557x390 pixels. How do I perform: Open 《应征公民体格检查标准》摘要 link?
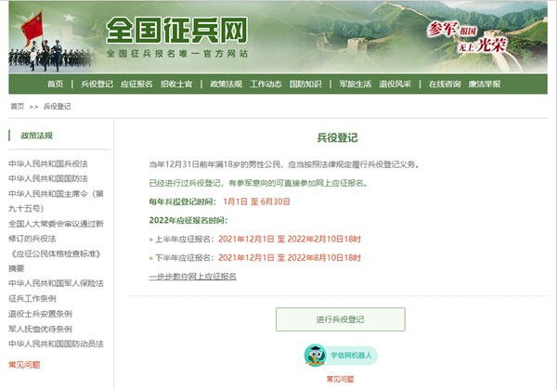click(55, 261)
